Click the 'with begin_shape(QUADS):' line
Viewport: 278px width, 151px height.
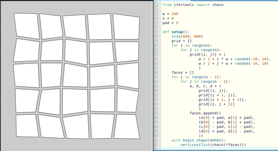[x=198, y=140]
